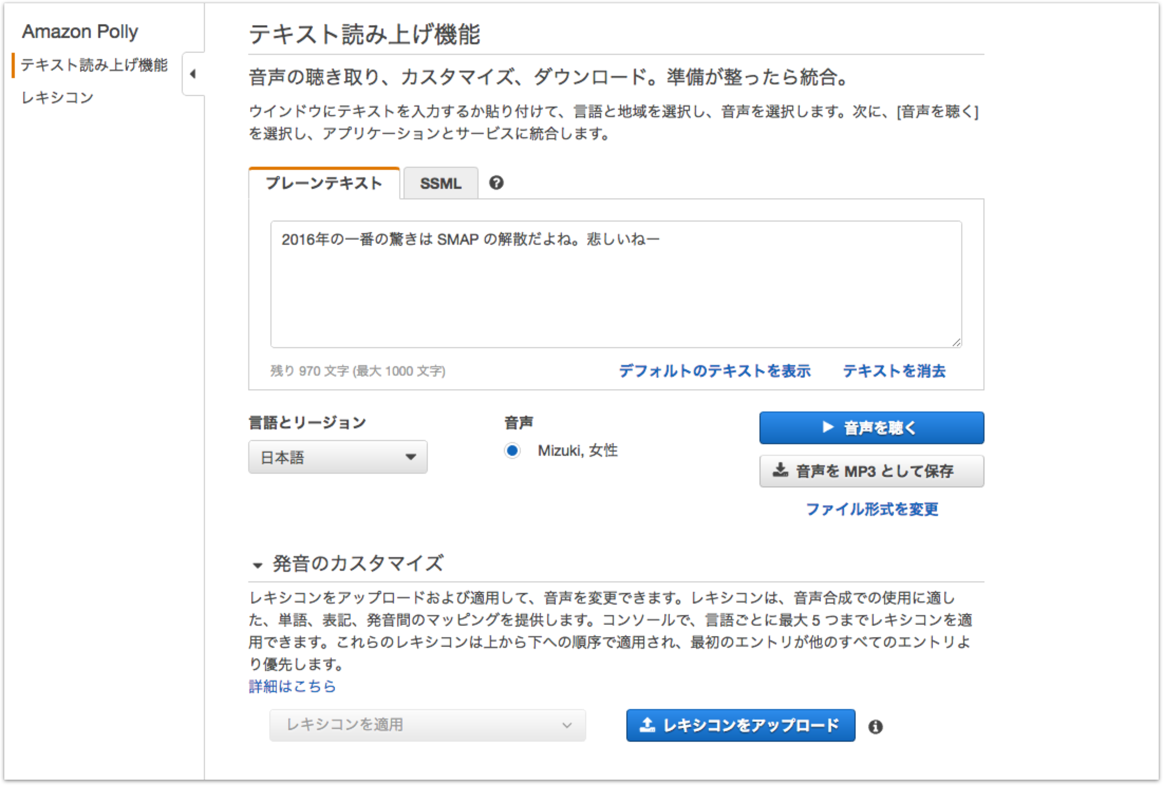Switch to the SSML tab

(x=440, y=183)
